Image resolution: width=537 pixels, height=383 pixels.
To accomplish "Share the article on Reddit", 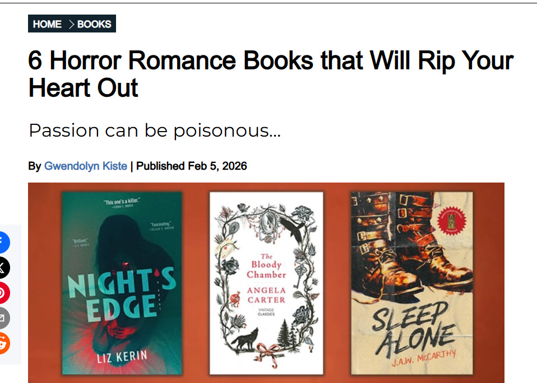I will [3, 343].
